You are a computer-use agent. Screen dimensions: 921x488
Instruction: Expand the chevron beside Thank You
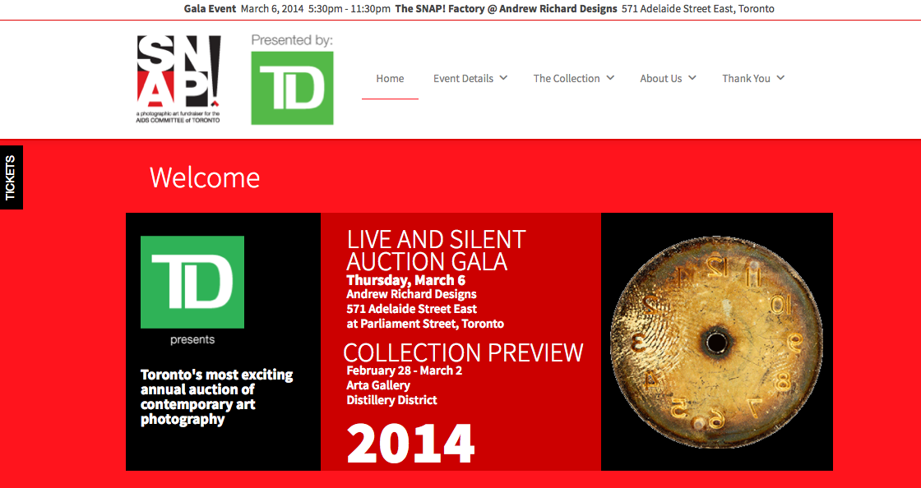click(780, 77)
